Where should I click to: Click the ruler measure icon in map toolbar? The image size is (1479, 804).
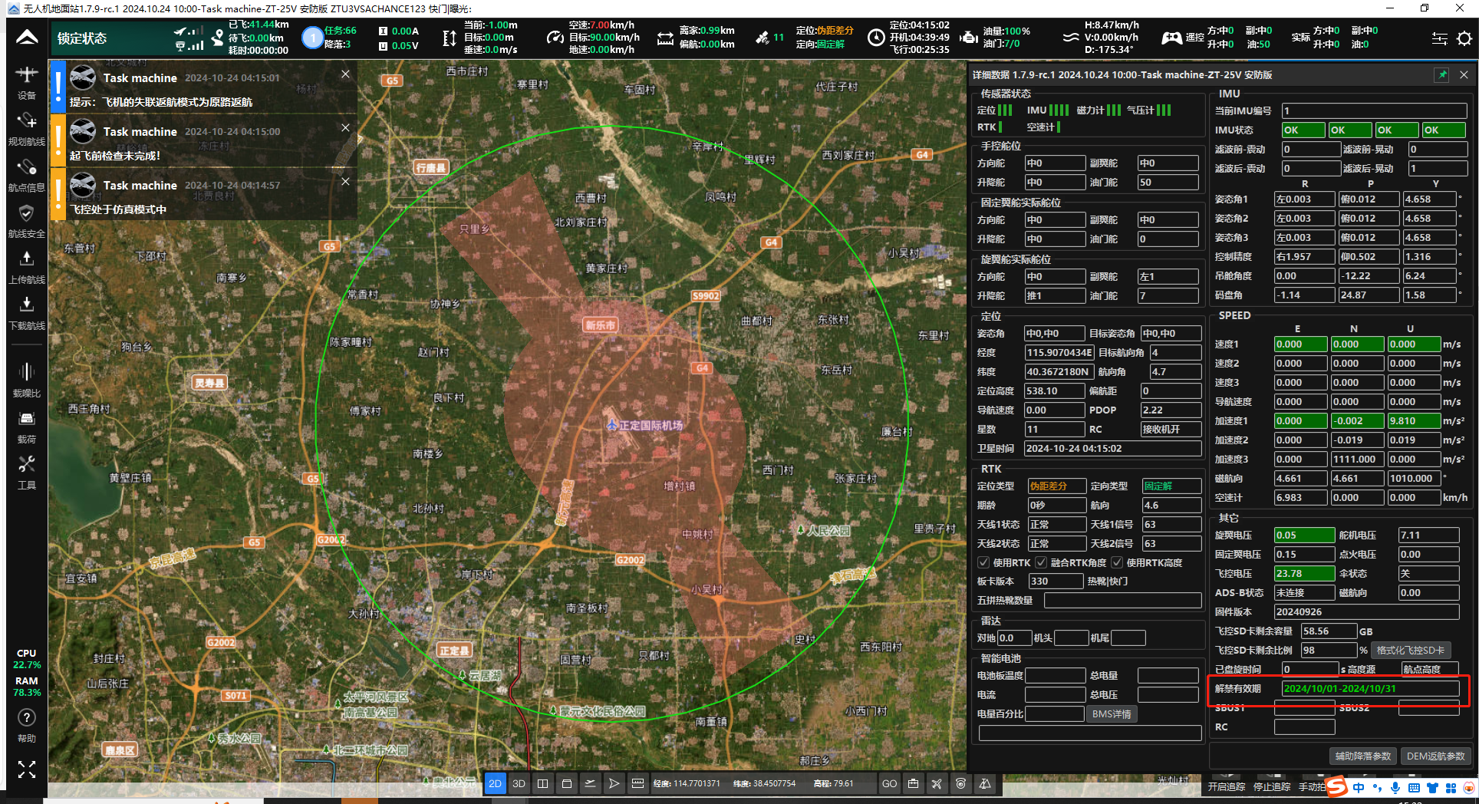(x=637, y=783)
